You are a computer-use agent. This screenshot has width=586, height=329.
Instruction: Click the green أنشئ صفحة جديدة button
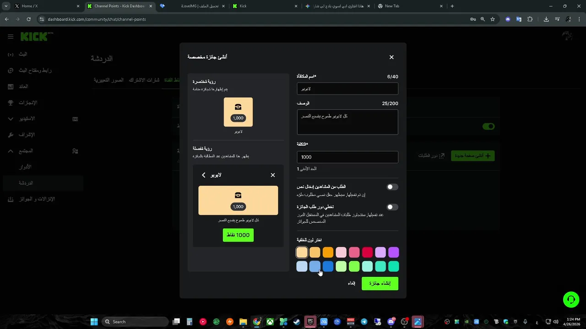click(472, 156)
